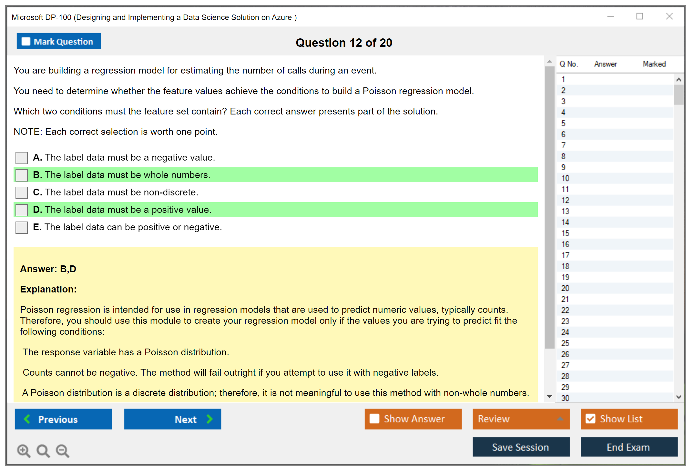Click the green right arrow on Next
Image resolution: width=694 pixels, height=474 pixels.
click(x=210, y=419)
